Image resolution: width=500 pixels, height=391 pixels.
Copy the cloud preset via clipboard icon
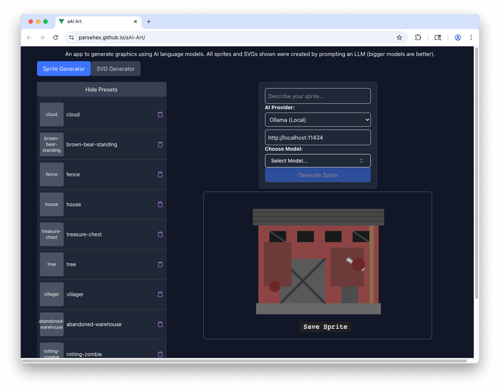160,114
